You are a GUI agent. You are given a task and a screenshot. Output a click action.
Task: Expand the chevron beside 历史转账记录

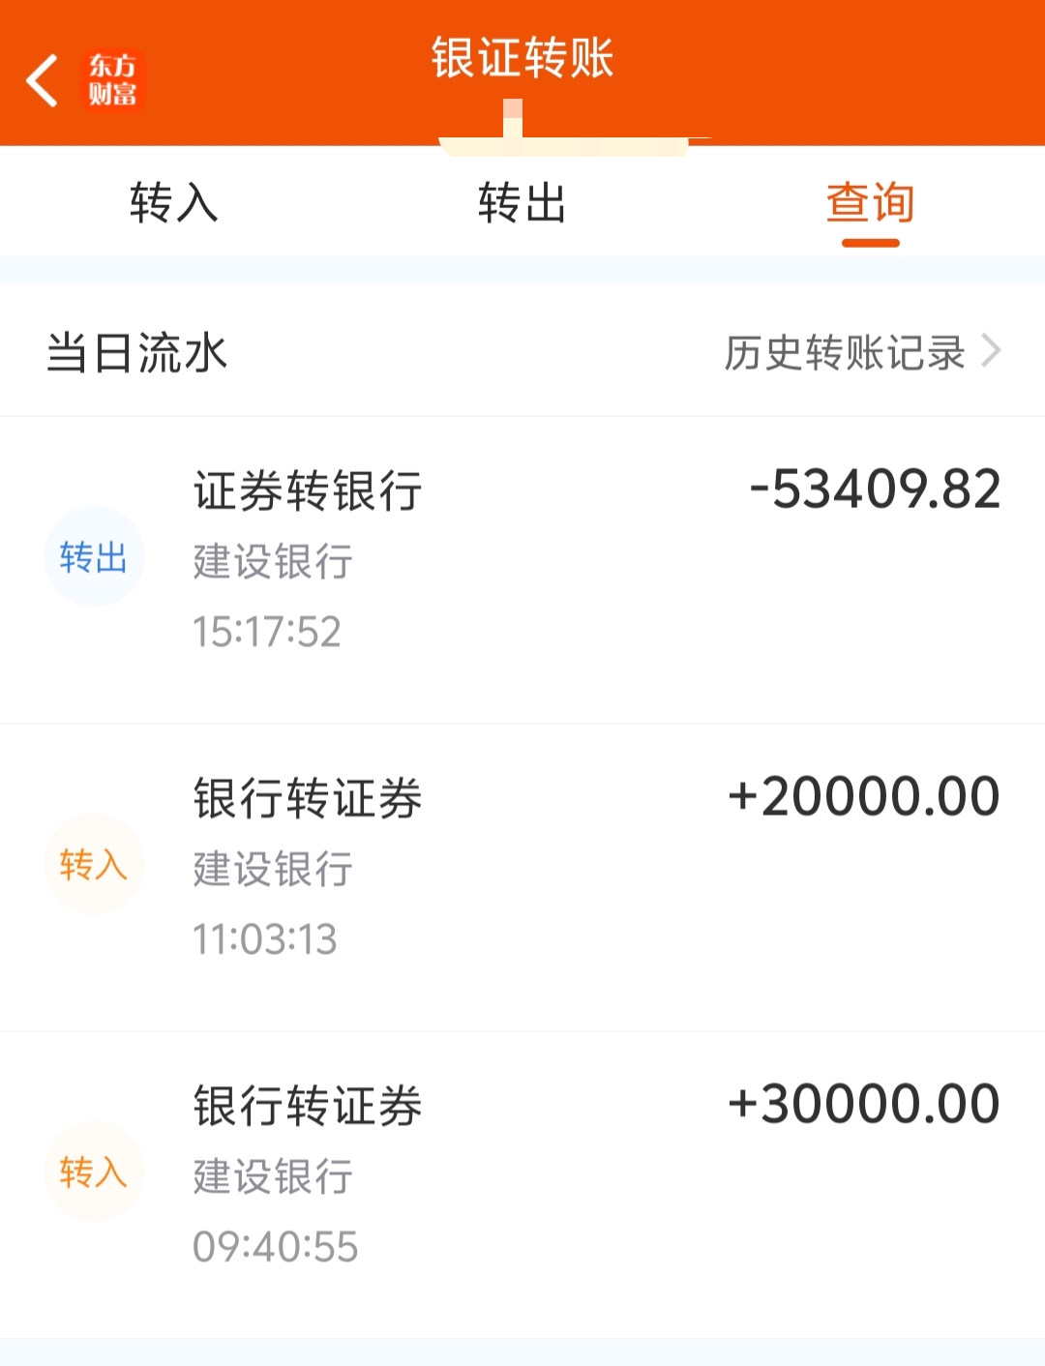click(991, 350)
